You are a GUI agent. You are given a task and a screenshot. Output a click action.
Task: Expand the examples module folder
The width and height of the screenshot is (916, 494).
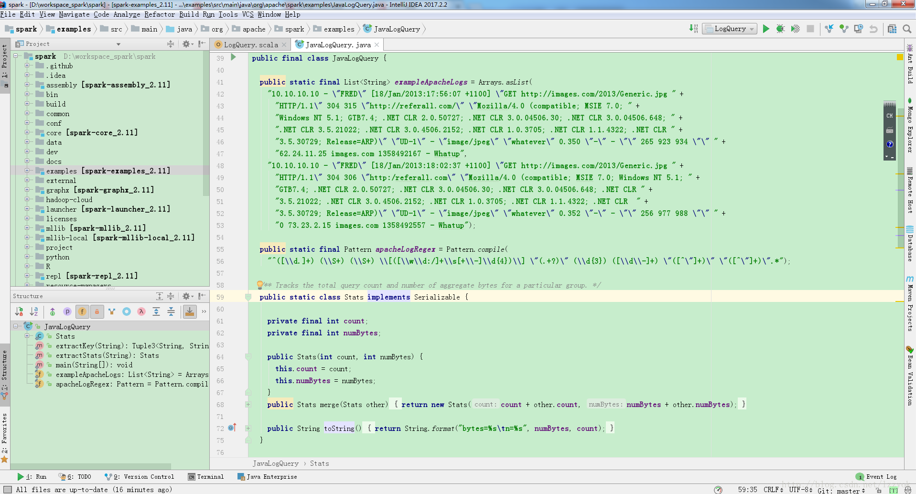point(27,171)
